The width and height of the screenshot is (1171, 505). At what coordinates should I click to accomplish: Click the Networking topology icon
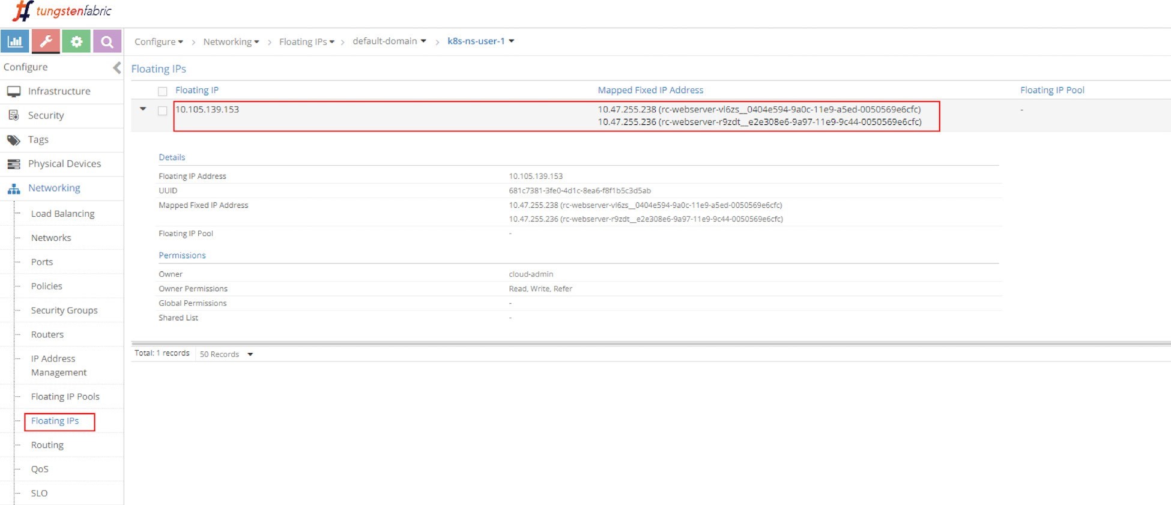pyautogui.click(x=14, y=189)
